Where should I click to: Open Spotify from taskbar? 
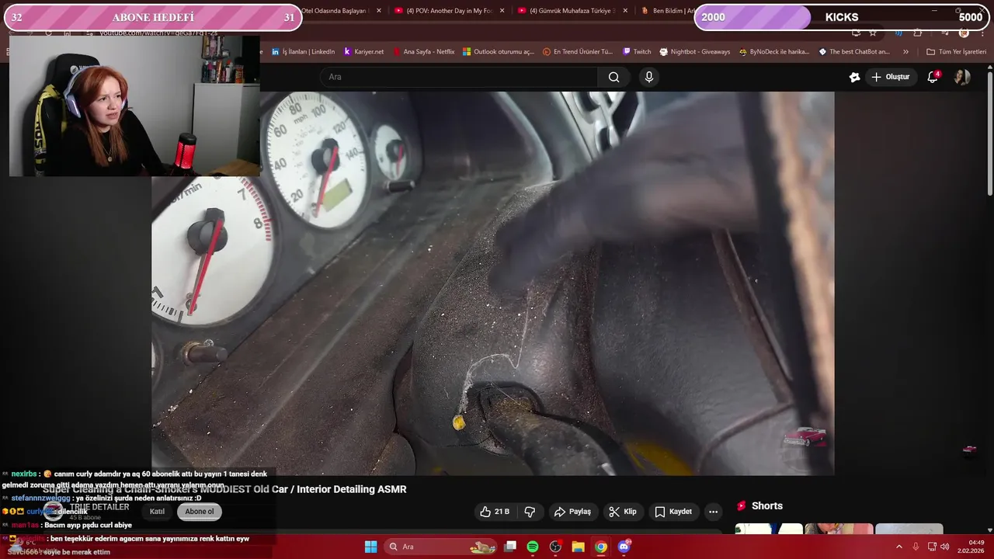click(x=533, y=547)
